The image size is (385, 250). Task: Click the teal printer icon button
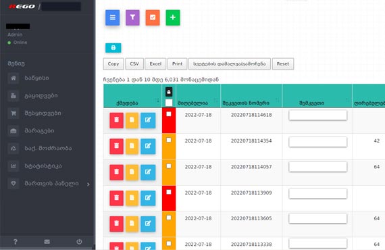[113, 48]
